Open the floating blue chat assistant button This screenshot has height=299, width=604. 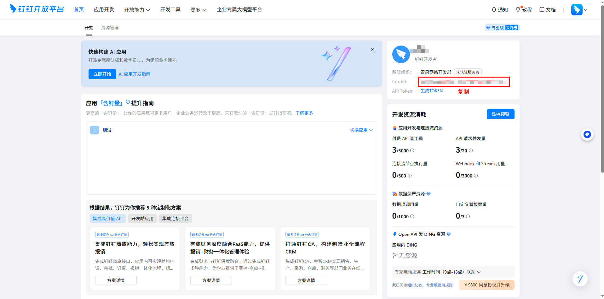click(x=587, y=134)
